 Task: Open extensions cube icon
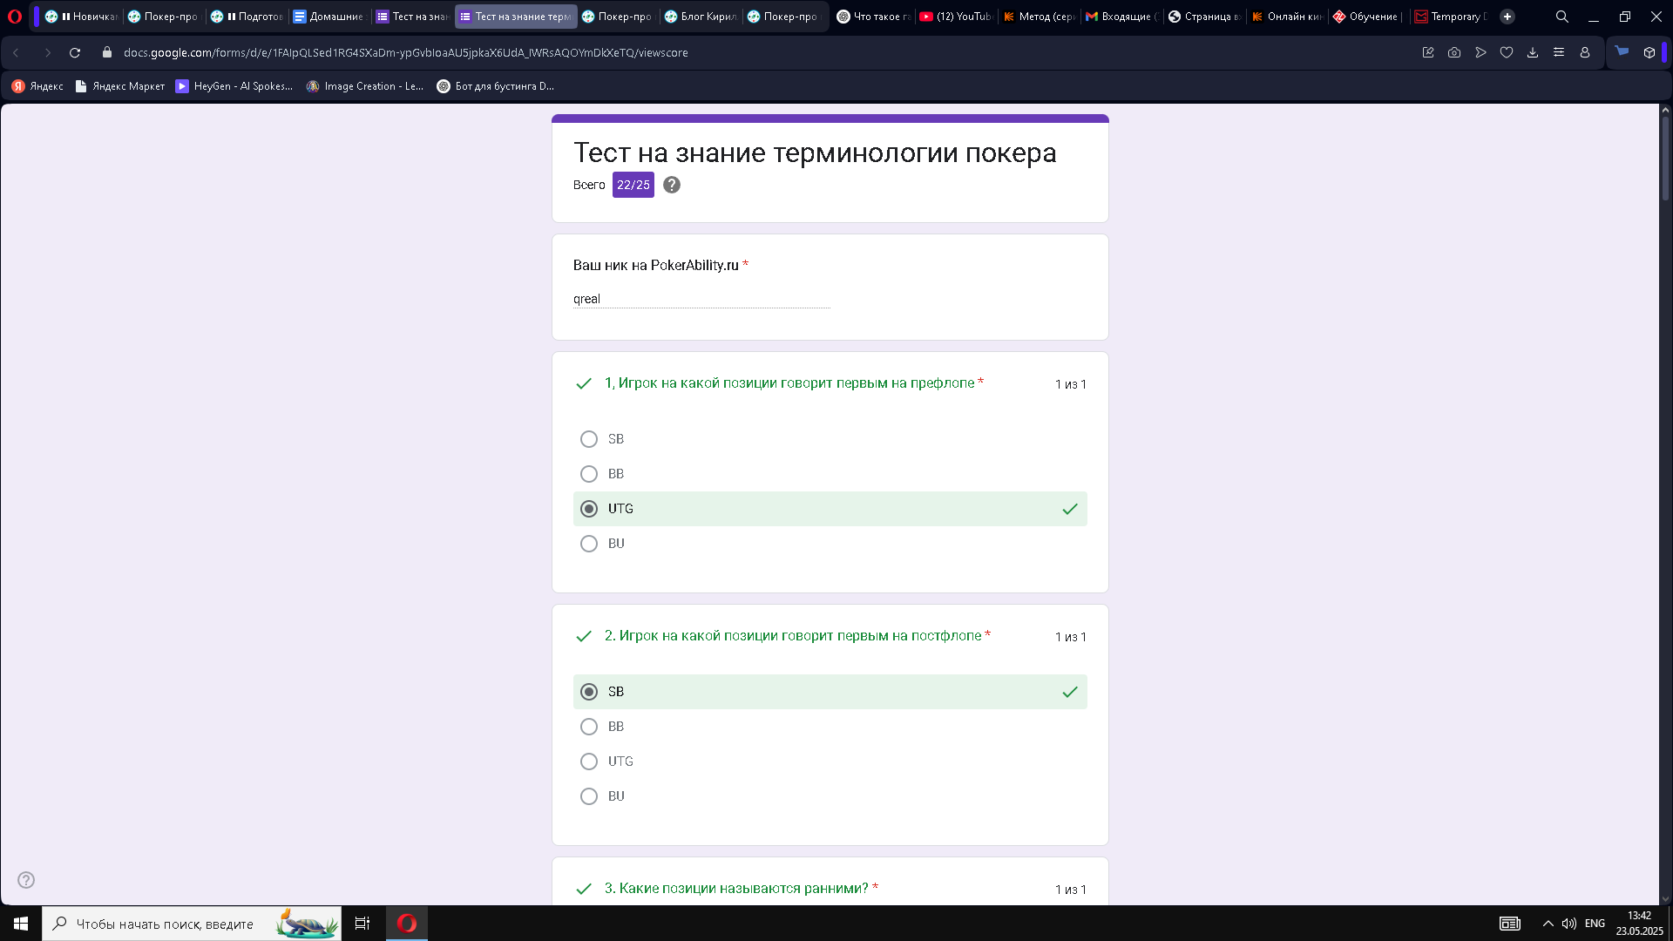tap(1649, 53)
